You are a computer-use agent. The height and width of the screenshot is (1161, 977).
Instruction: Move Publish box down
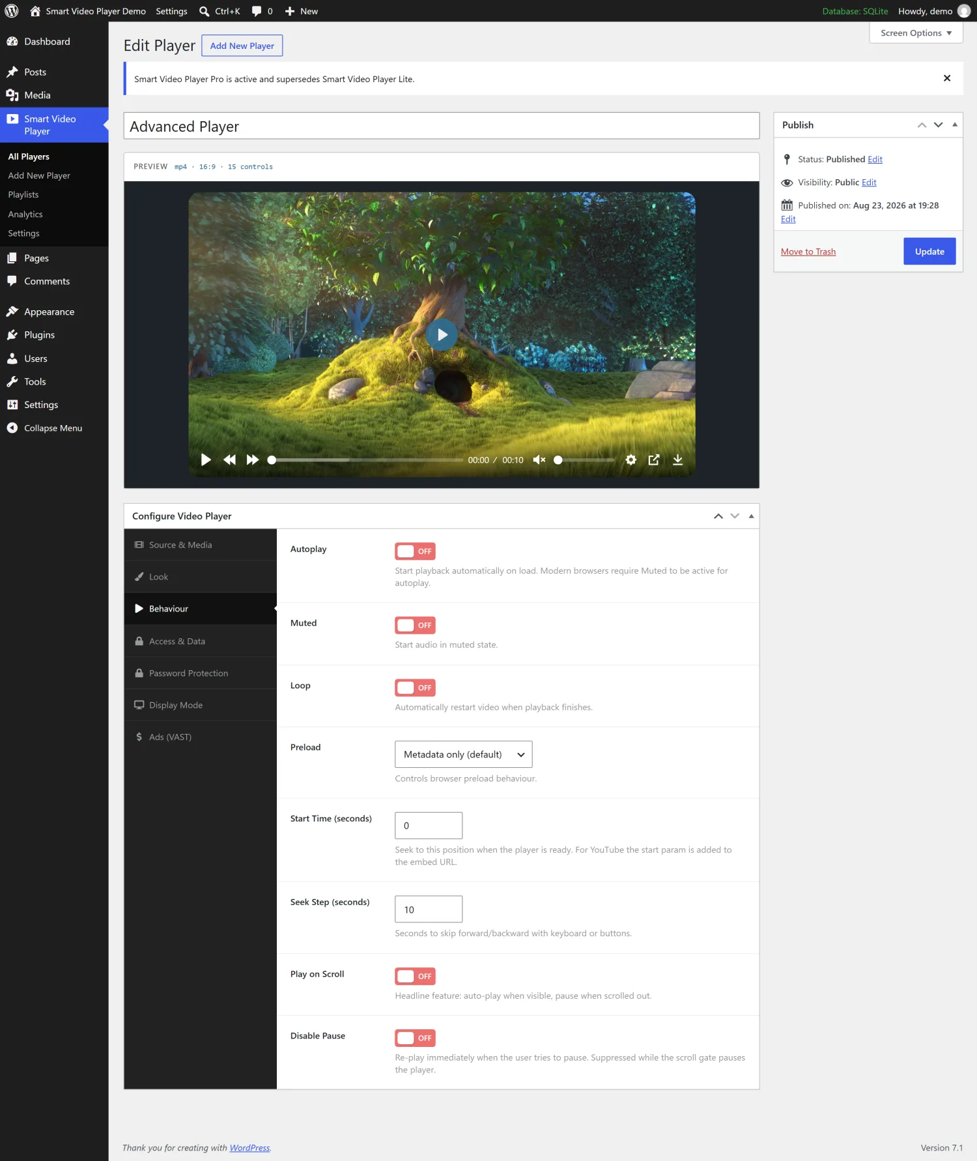tap(938, 125)
